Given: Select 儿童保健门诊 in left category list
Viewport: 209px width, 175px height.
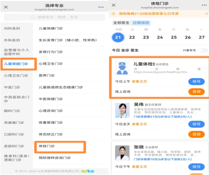Looking at the screenshot, I should point(16,64).
